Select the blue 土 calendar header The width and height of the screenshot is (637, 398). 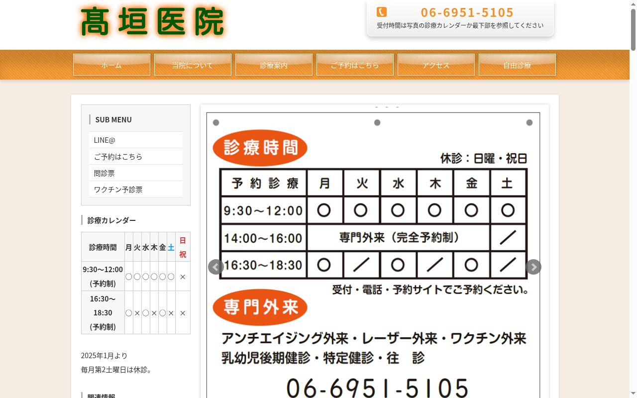pyautogui.click(x=171, y=247)
